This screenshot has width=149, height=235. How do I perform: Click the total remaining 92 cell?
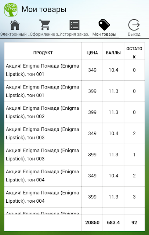(x=134, y=223)
